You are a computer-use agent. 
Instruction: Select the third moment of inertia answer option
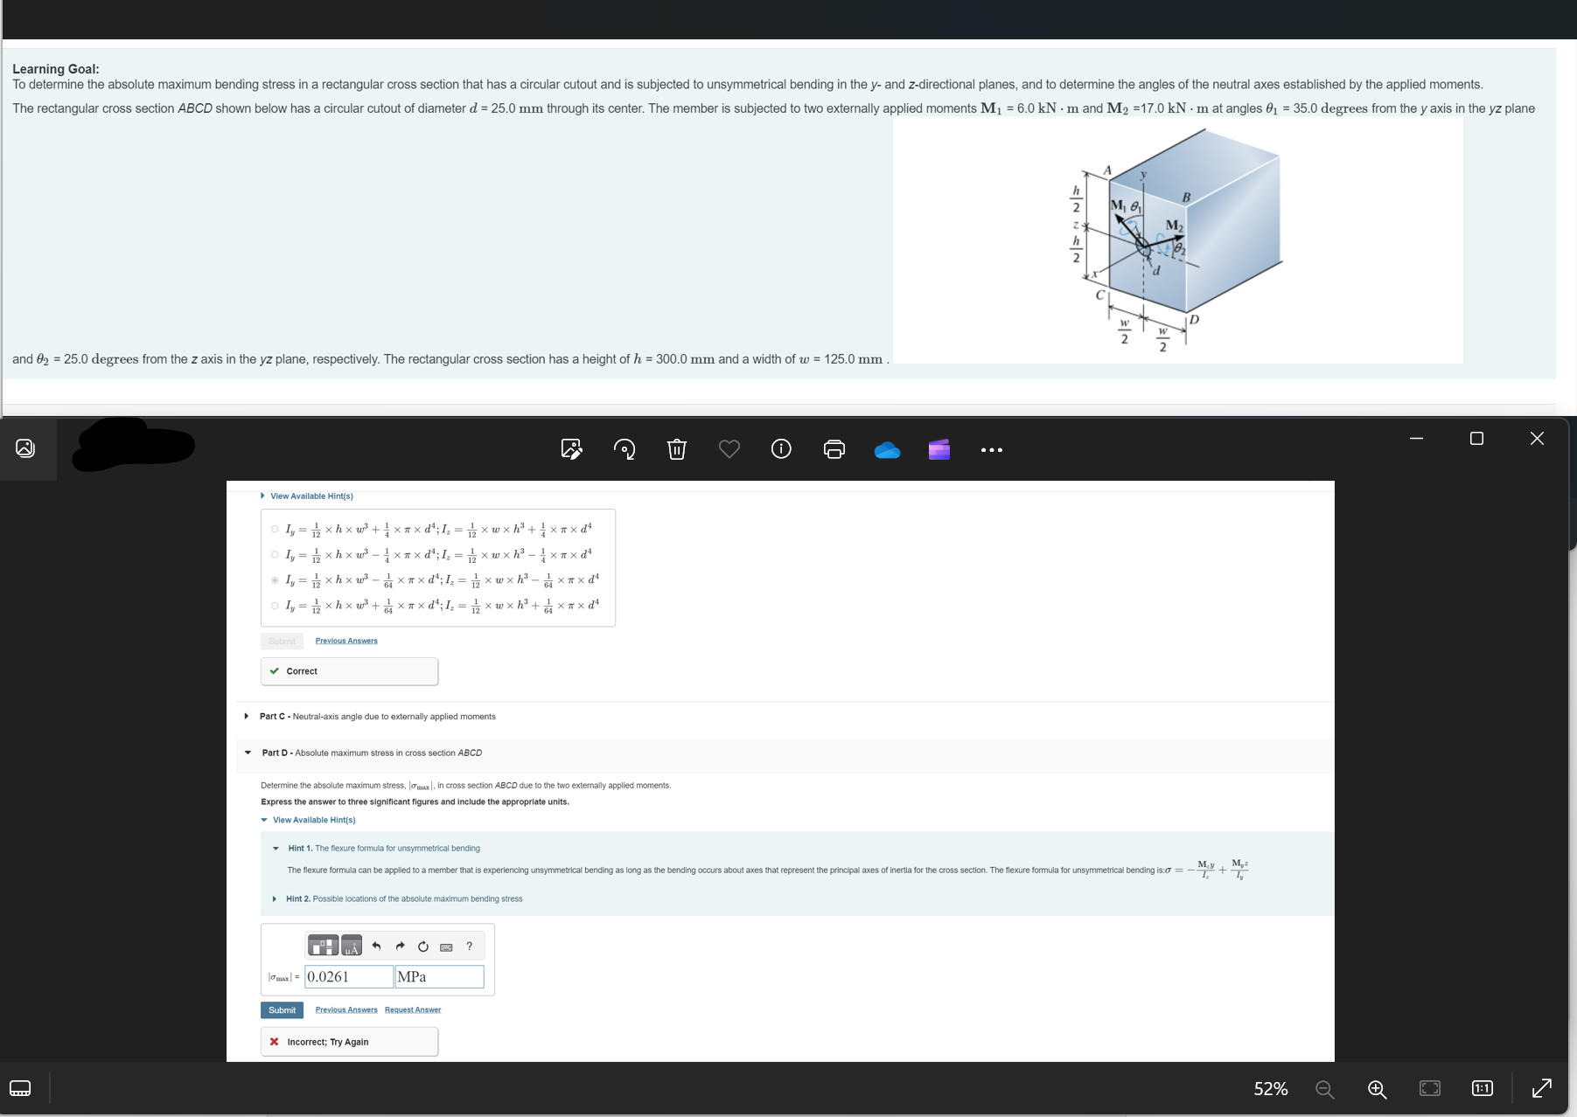(x=274, y=579)
